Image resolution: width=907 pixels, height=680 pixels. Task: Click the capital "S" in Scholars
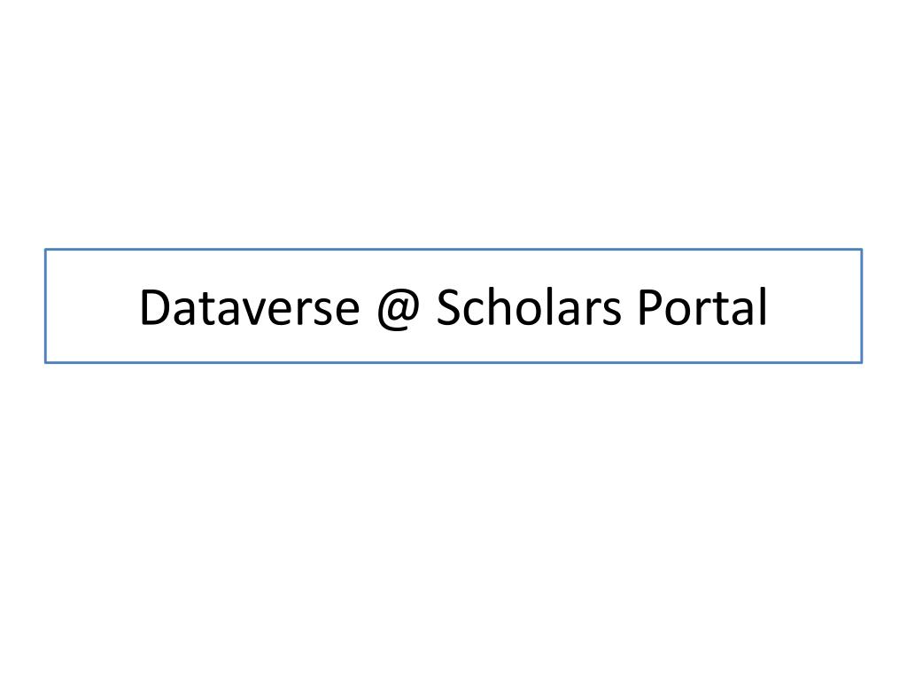tap(449, 307)
